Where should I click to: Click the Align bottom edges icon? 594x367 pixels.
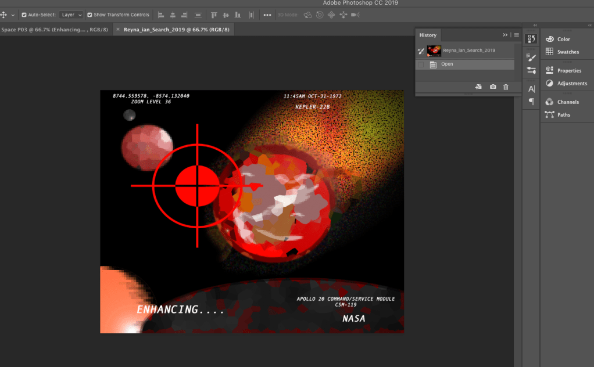[x=238, y=15]
